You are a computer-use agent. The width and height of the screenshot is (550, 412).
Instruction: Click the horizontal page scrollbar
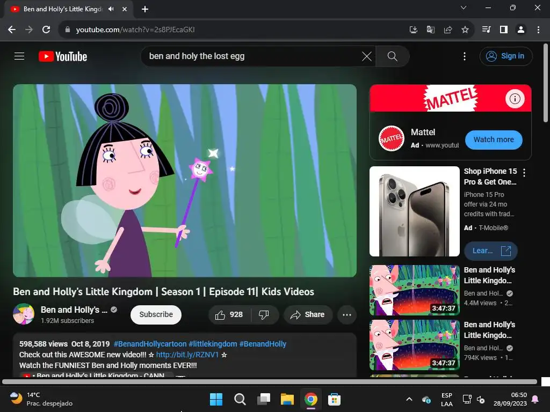tap(270, 382)
